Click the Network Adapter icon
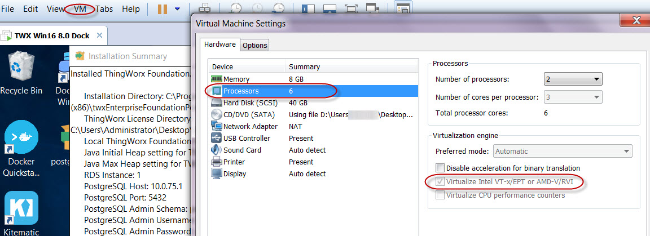650x236 pixels. [217, 126]
